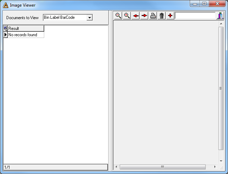The height and width of the screenshot is (174, 228).
Task: Go to previous image with left red arrow
Action: pyautogui.click(x=135, y=16)
